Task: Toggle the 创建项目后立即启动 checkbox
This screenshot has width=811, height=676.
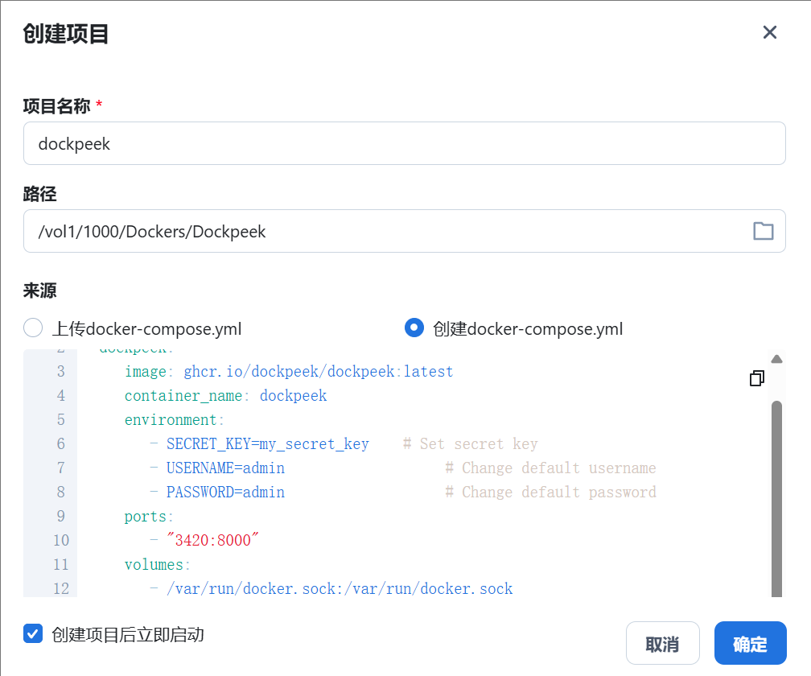Action: click(33, 633)
